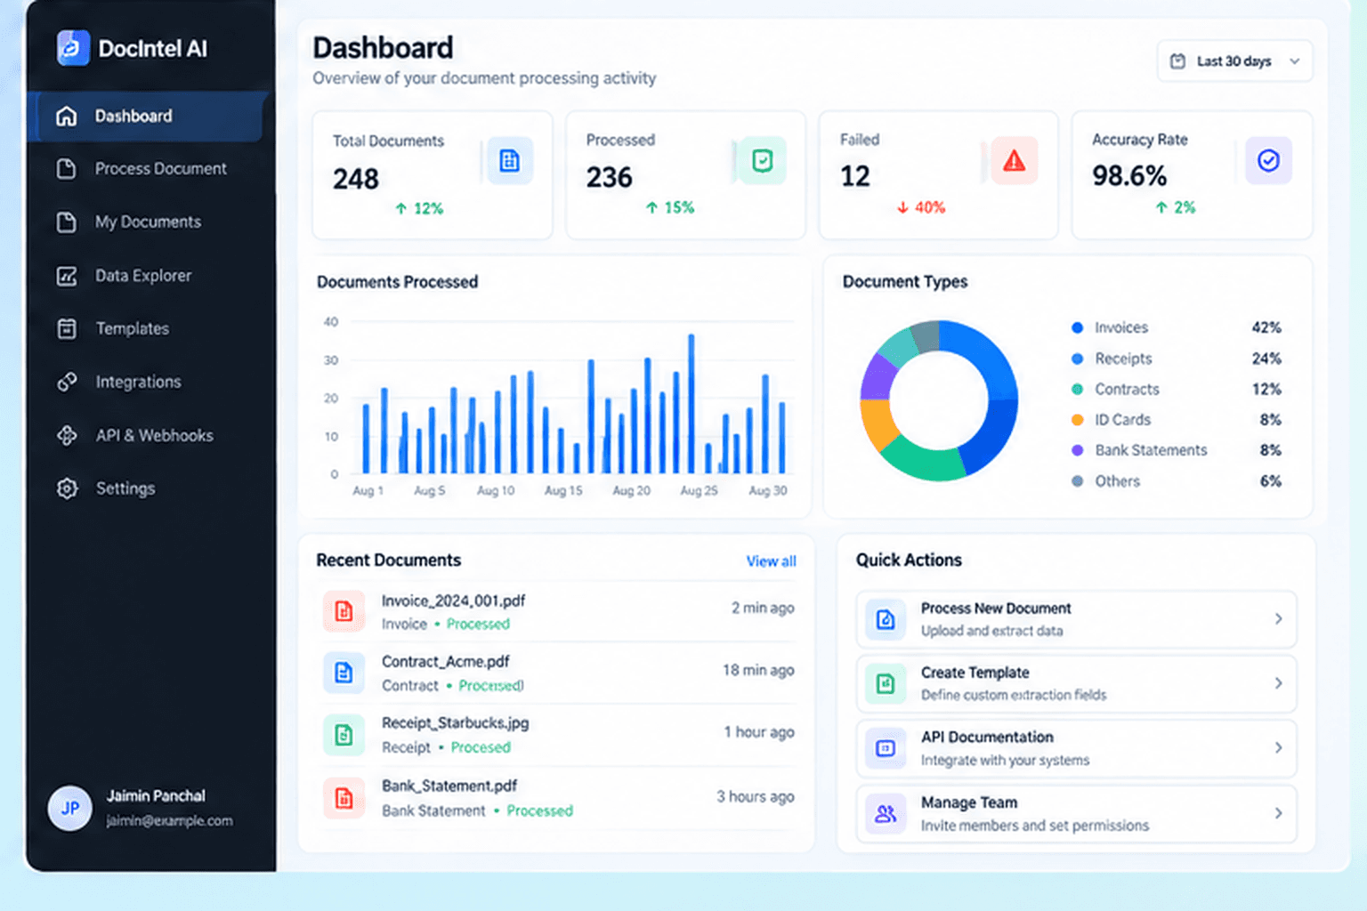Viewport: 1367px width, 911px height.
Task: Click the Failed red warning triangle icon
Action: (1015, 161)
